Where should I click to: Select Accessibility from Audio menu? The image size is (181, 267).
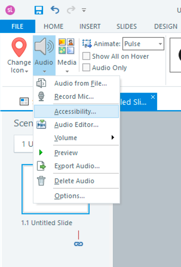point(75,112)
